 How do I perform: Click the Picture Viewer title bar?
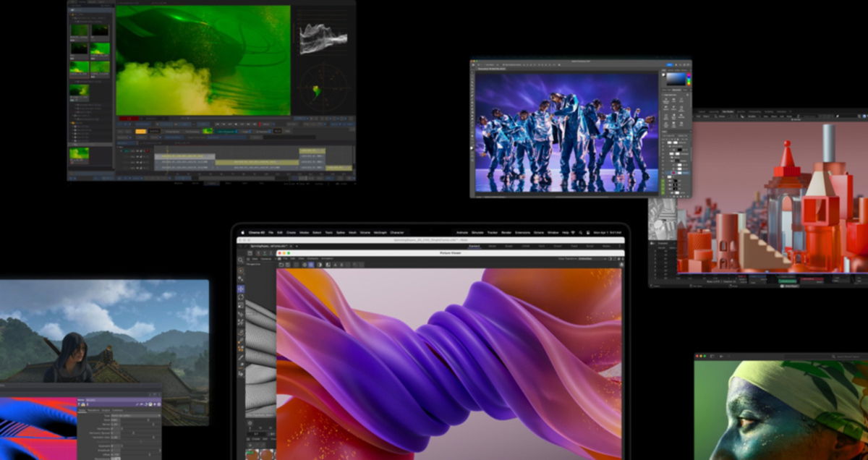coord(450,253)
